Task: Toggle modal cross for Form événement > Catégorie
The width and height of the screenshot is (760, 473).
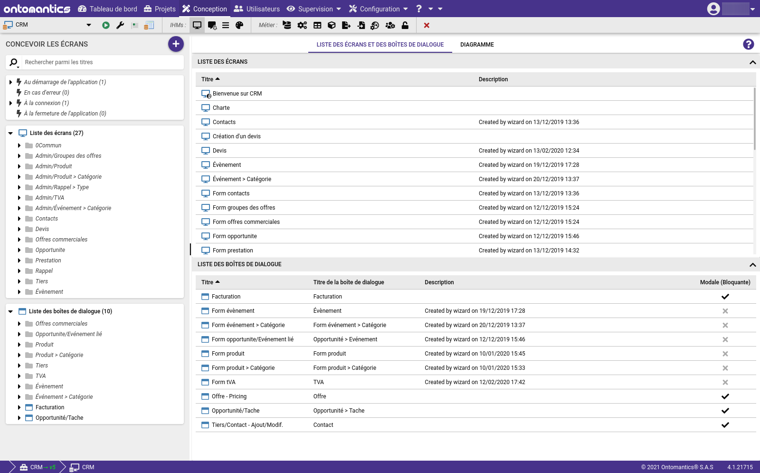Action: pos(725,325)
